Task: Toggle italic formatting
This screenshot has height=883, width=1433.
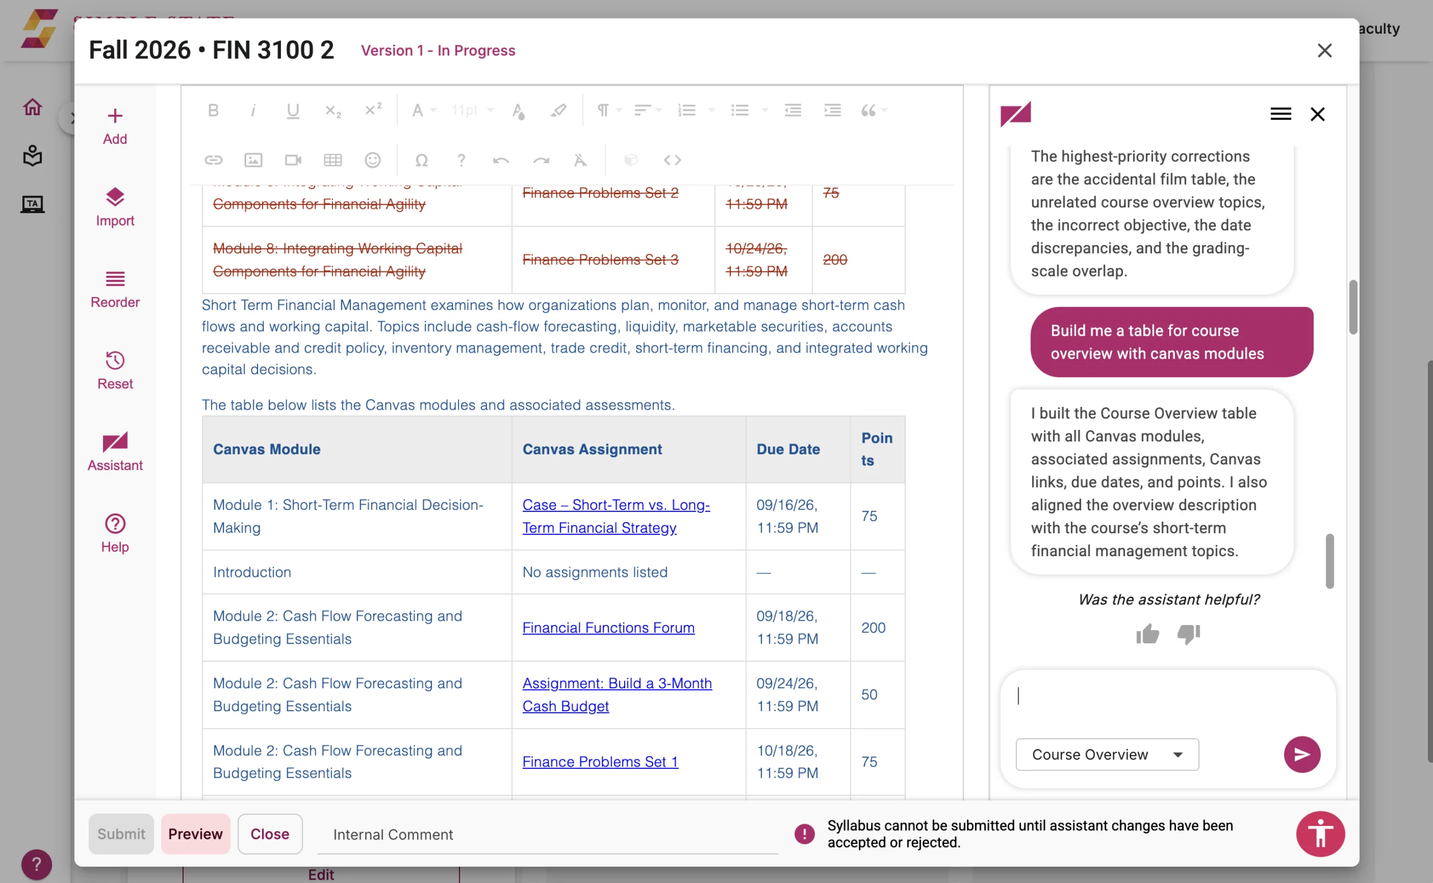Action: click(x=253, y=110)
